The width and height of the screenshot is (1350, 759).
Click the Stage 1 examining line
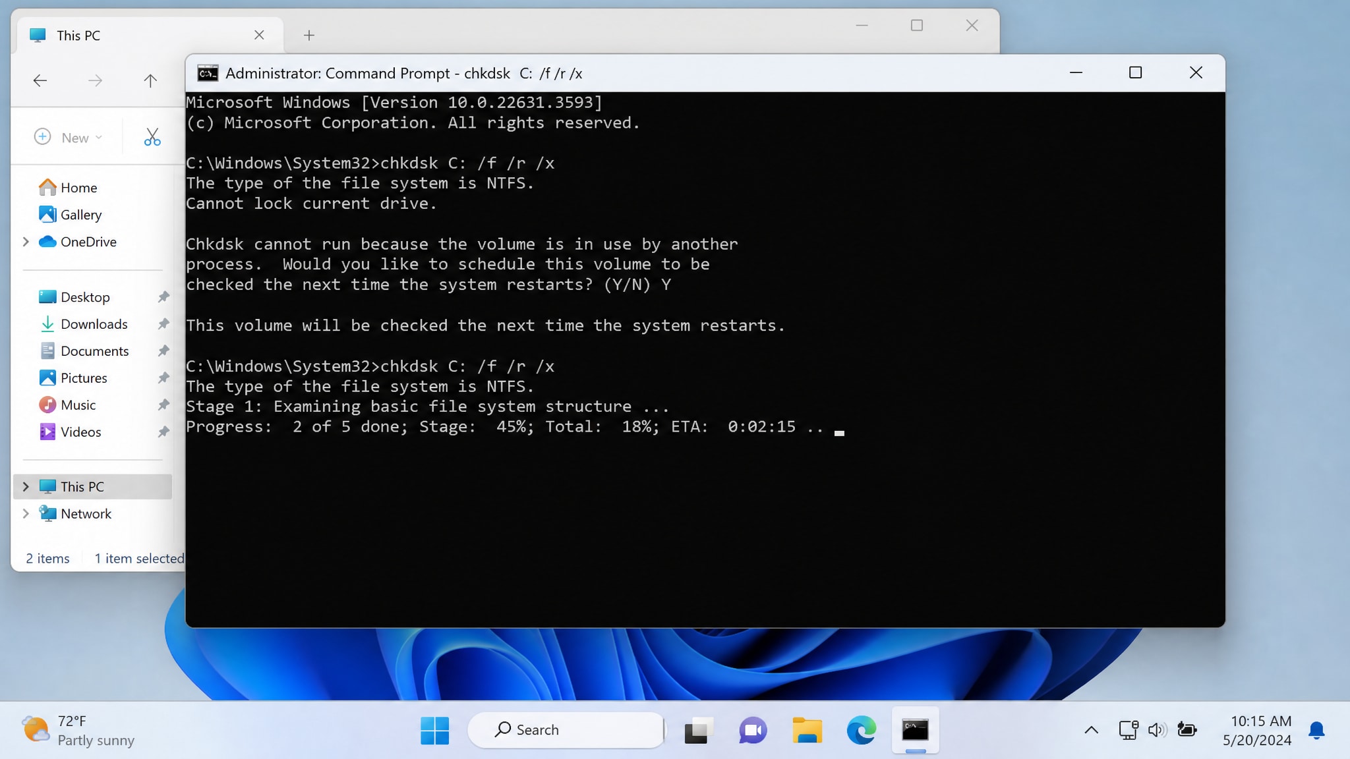(x=427, y=407)
